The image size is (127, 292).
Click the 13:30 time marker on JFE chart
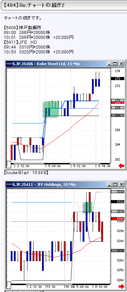(x=51, y=286)
